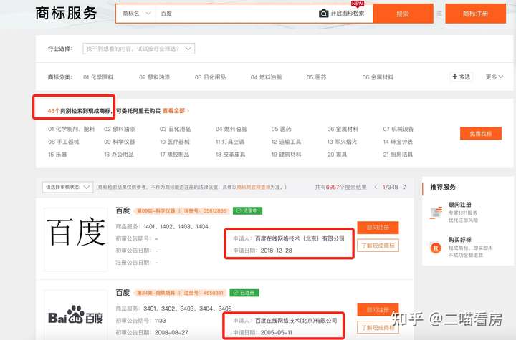Click the orange 搜索 button
This screenshot has height=340, width=516.
pos(403,14)
